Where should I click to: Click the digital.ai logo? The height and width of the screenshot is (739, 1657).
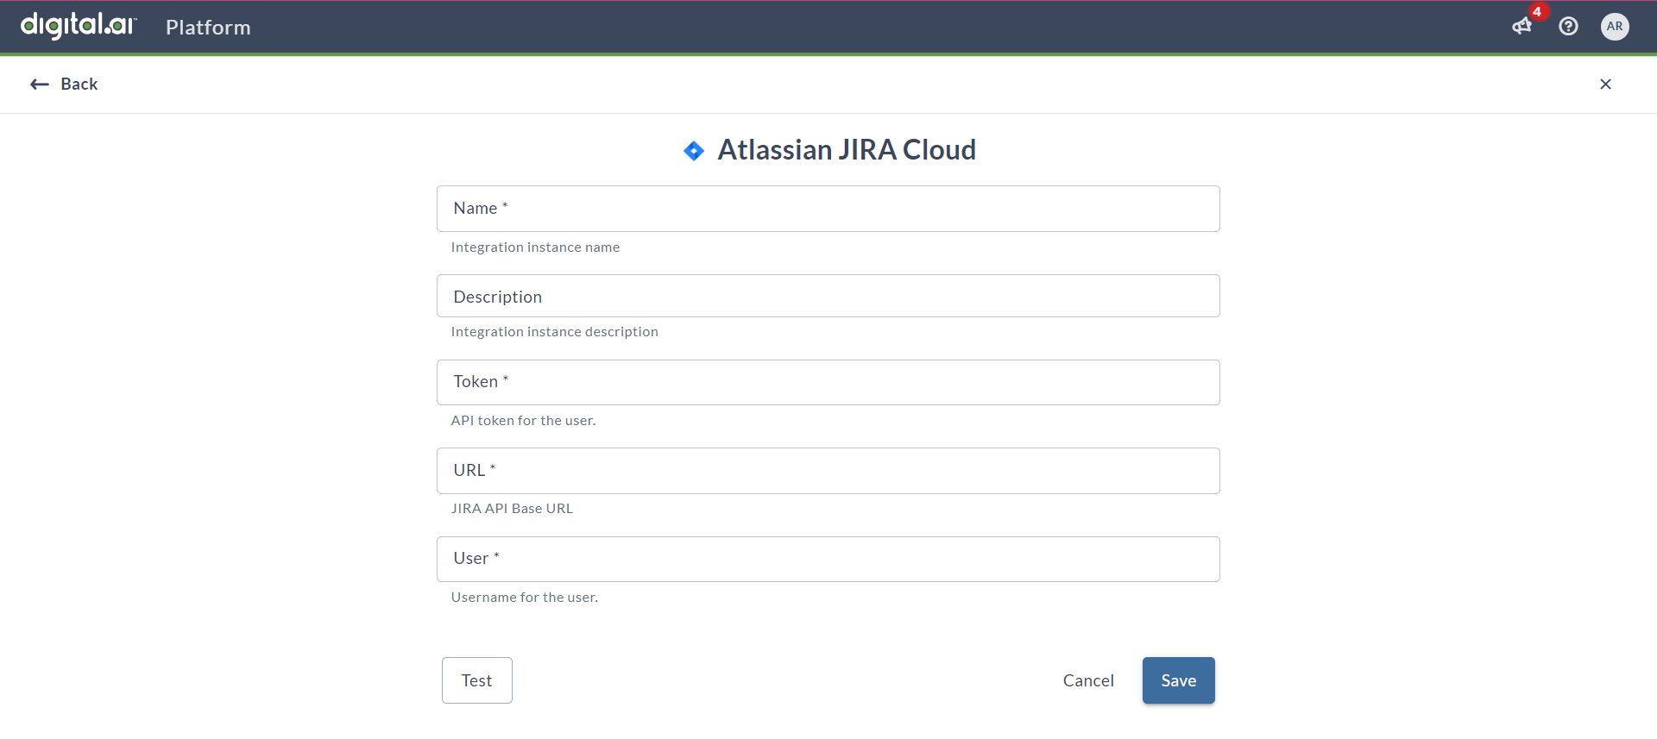tap(79, 26)
